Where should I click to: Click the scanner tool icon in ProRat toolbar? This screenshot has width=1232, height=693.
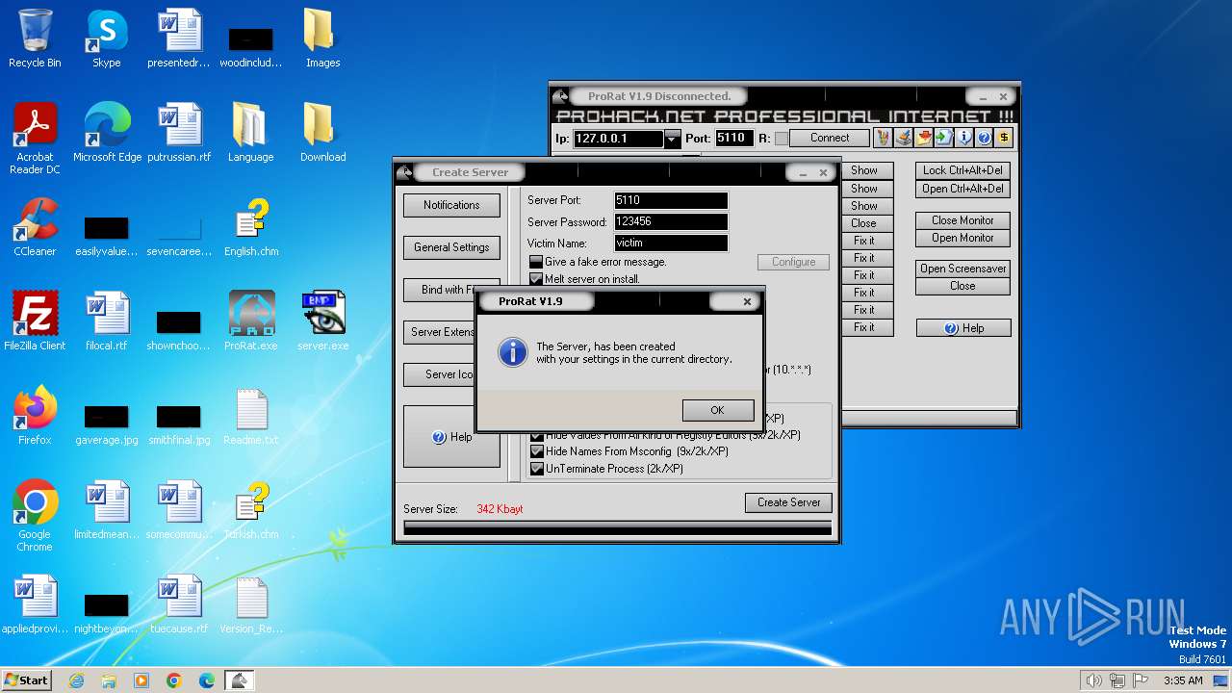903,138
